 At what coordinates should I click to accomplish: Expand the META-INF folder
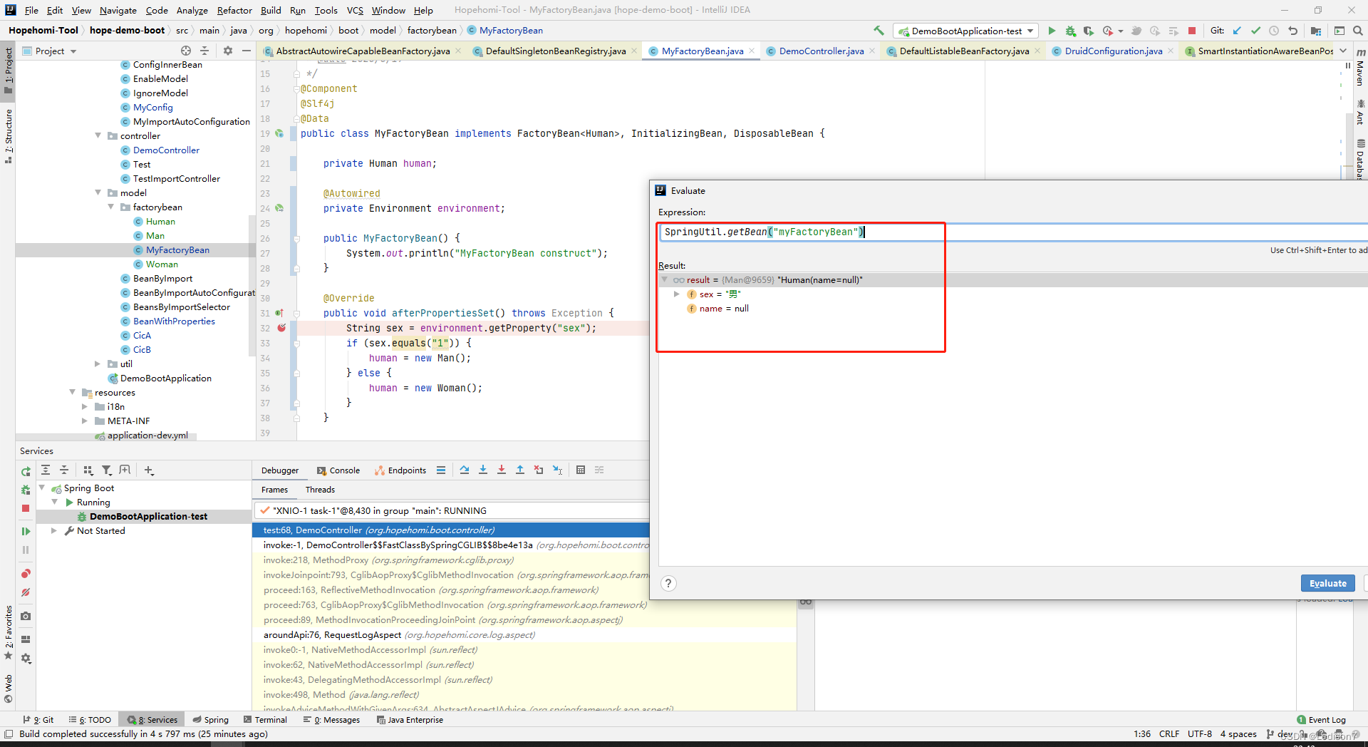point(85,421)
